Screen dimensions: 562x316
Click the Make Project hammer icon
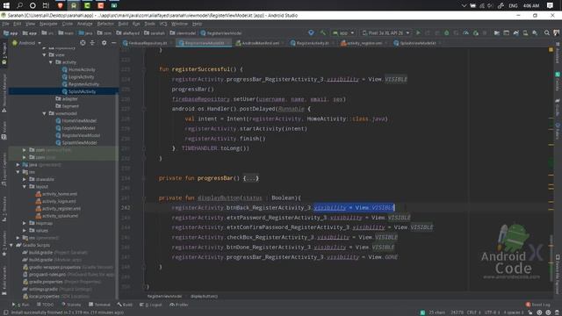pyautogui.click(x=323, y=33)
